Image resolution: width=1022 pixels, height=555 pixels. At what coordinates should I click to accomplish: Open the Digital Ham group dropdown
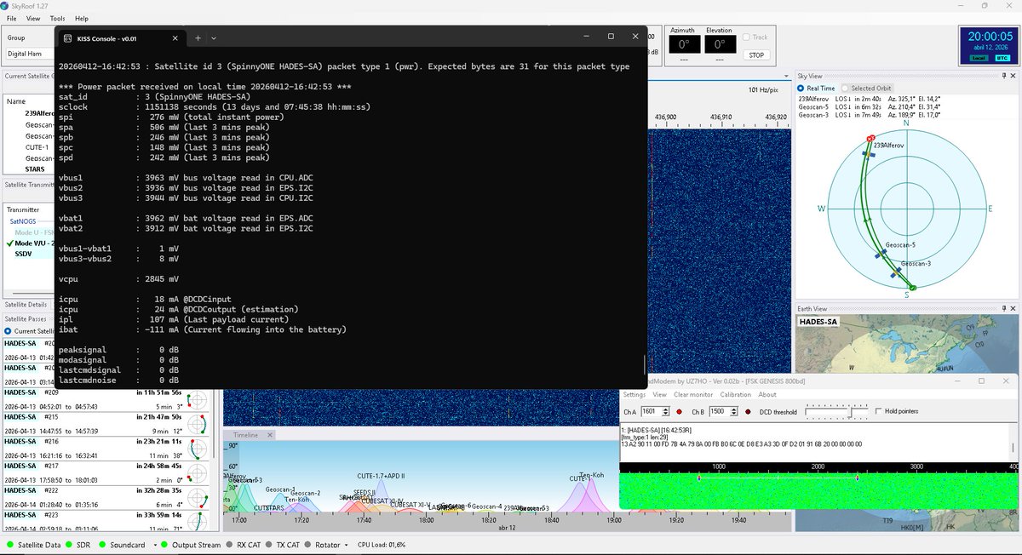pyautogui.click(x=30, y=54)
